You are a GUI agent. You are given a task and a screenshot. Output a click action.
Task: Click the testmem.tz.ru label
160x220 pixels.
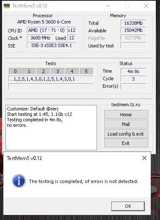coord(126,105)
